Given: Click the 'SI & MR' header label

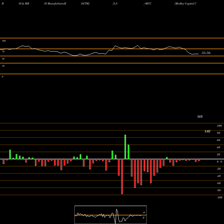Looking at the screenshot, I should (x=24, y=4).
